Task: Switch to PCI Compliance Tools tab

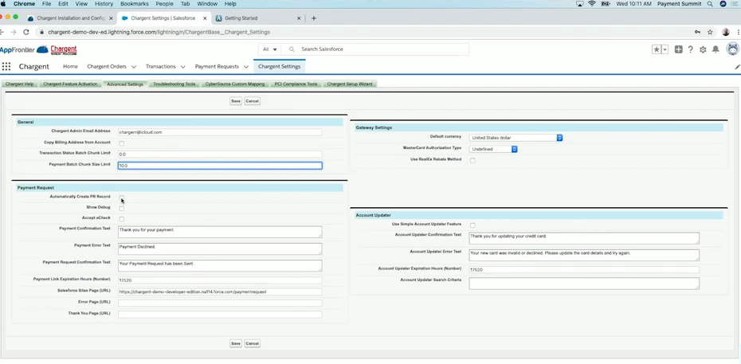Action: click(x=296, y=84)
